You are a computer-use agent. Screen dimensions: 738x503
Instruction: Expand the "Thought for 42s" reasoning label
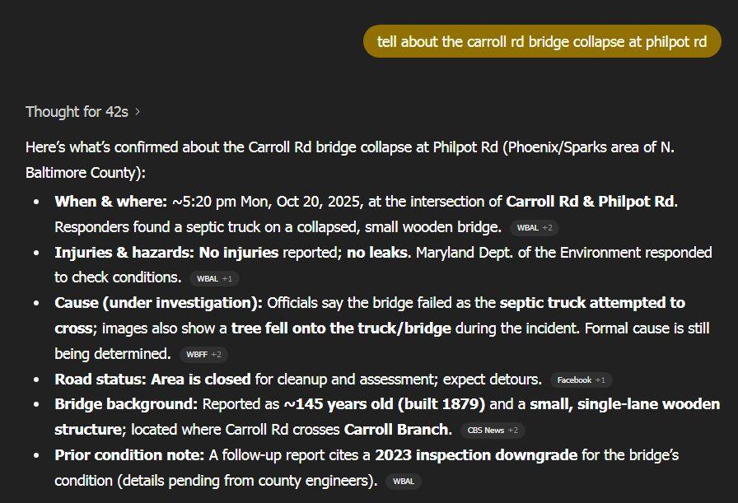click(77, 112)
